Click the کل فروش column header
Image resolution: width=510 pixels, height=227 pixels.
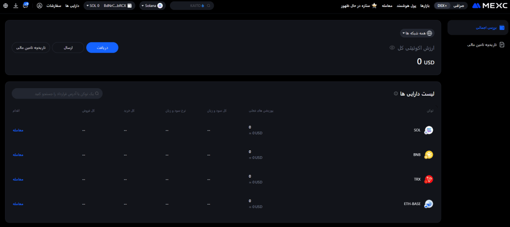tap(88, 111)
